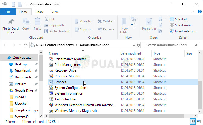Click the Rename button
The width and height of the screenshot is (203, 125).
106,29
